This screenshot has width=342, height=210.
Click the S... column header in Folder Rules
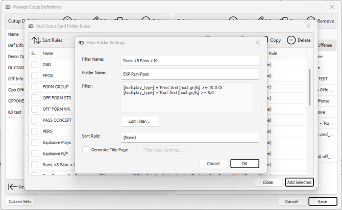[34, 54]
